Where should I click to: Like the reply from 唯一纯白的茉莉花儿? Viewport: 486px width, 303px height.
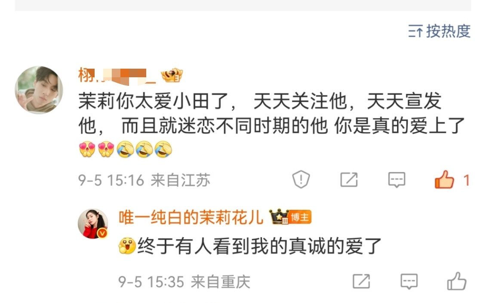[457, 281]
